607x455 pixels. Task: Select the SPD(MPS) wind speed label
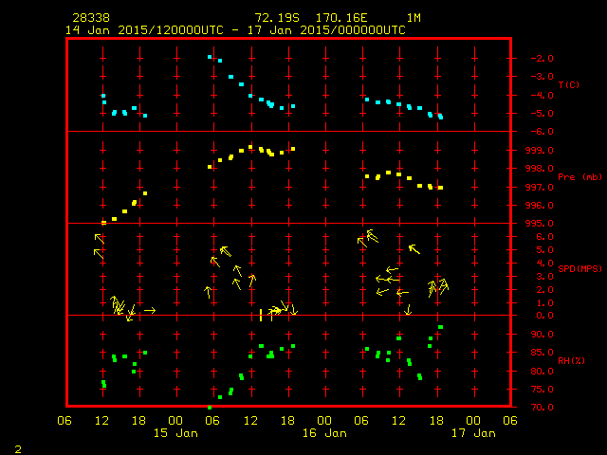[579, 268]
